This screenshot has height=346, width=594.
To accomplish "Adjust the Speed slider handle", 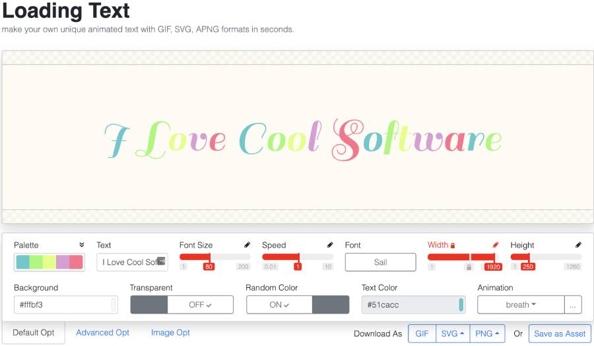I will (x=298, y=266).
